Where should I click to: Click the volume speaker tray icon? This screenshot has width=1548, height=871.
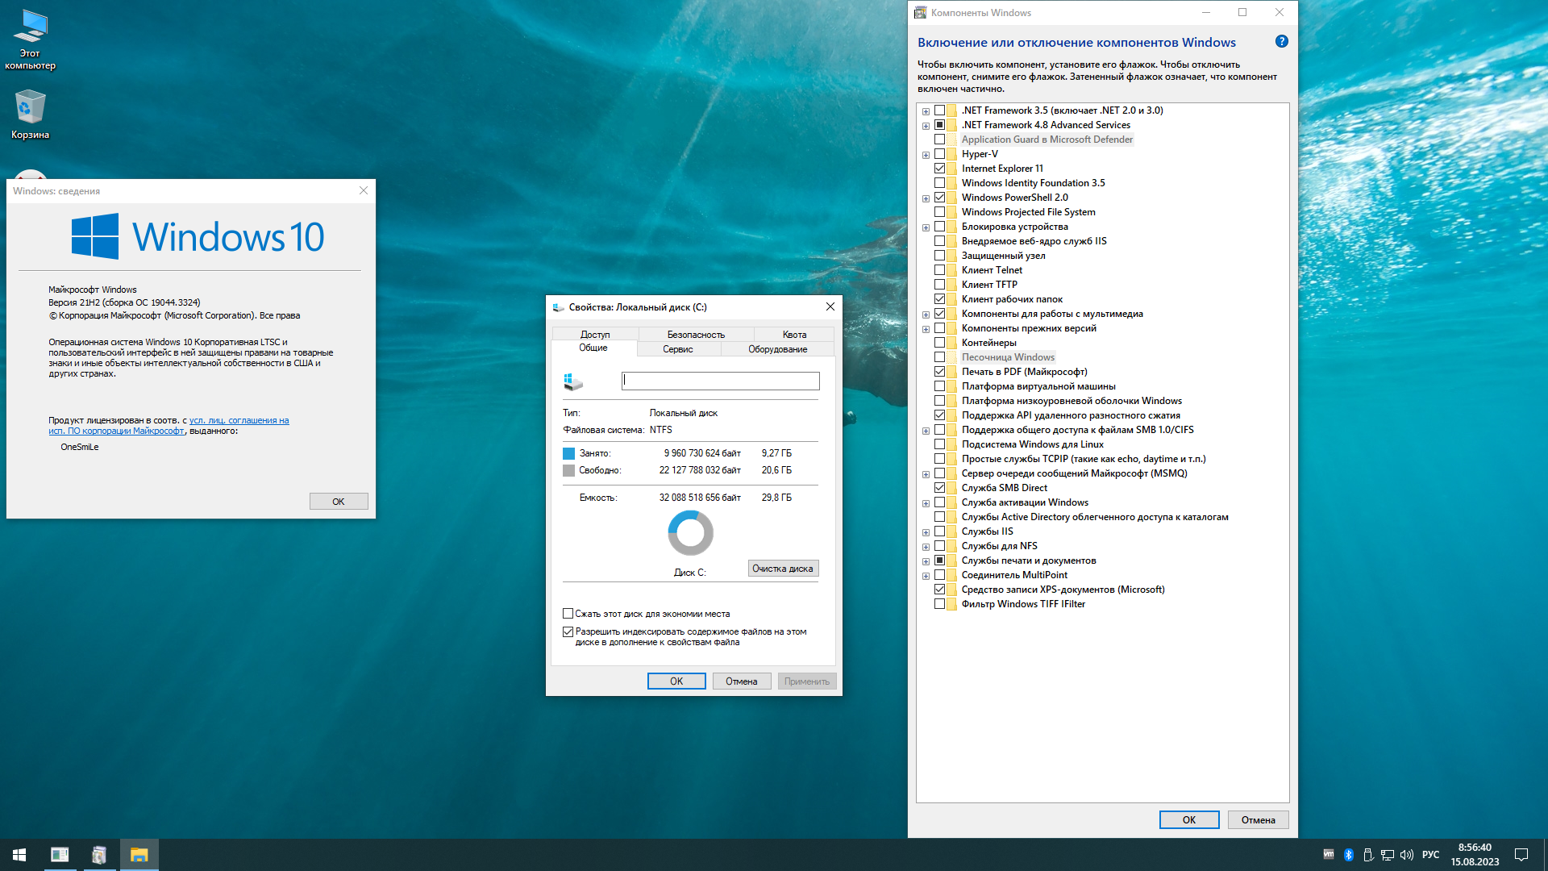(1407, 855)
